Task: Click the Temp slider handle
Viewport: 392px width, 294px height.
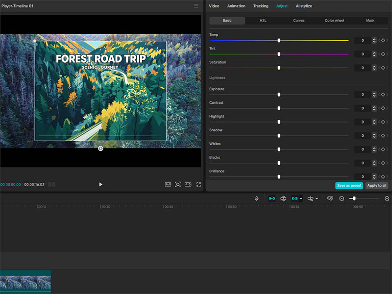Action: tap(279, 41)
